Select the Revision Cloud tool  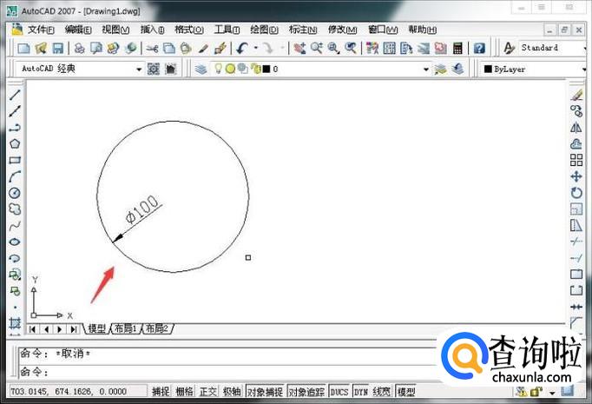[x=15, y=209]
